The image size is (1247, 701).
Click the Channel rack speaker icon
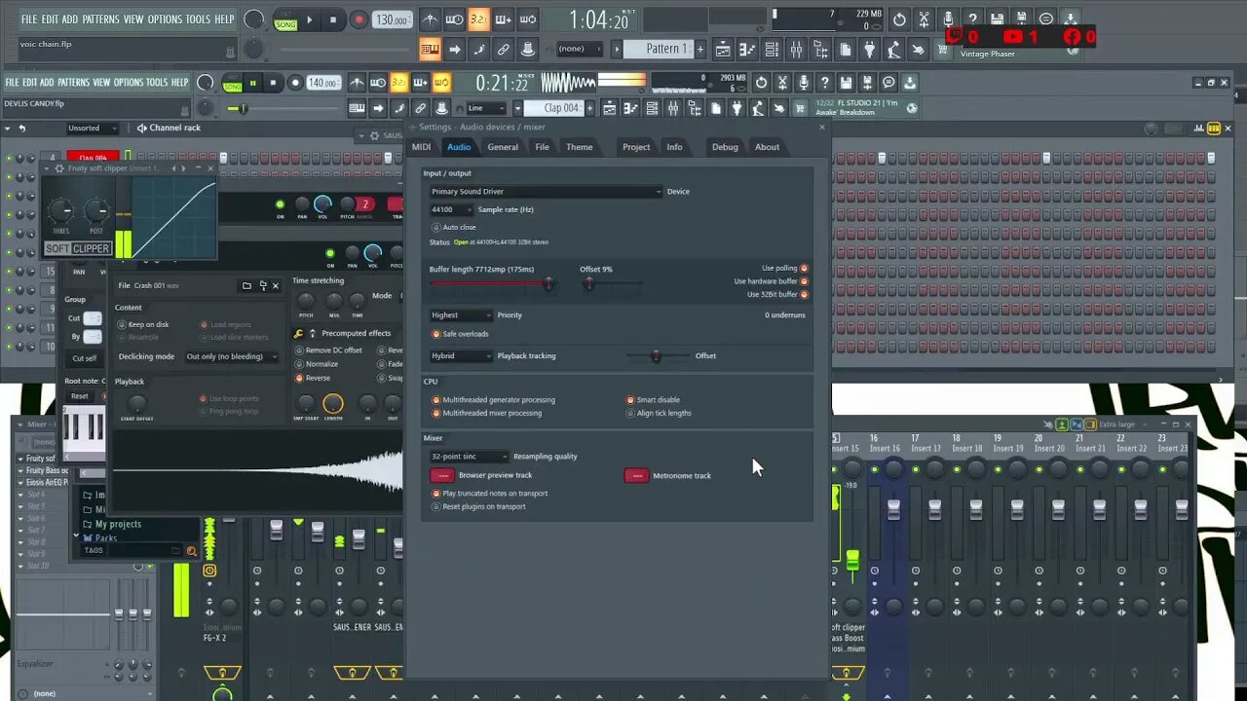coord(142,128)
